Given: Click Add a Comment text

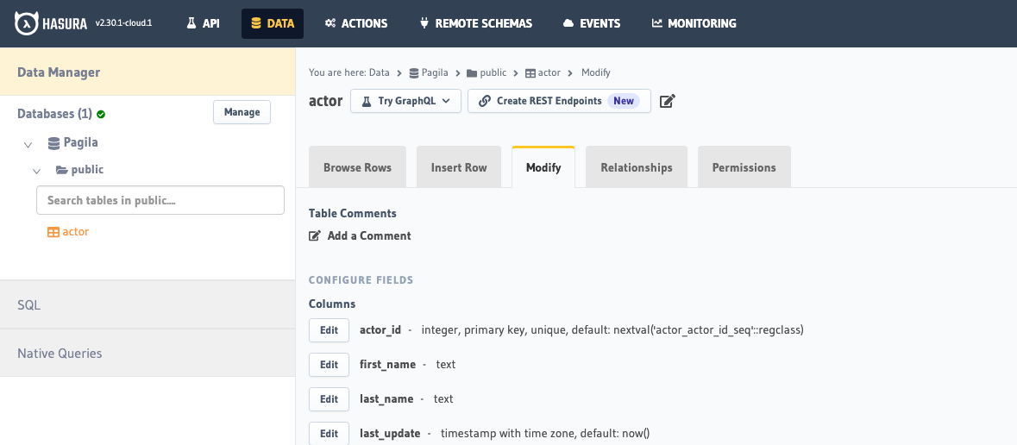Looking at the screenshot, I should [x=369, y=236].
